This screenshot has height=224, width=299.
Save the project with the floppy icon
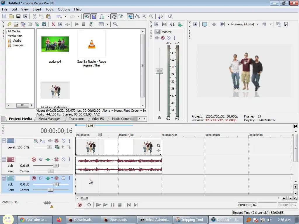click(18, 16)
